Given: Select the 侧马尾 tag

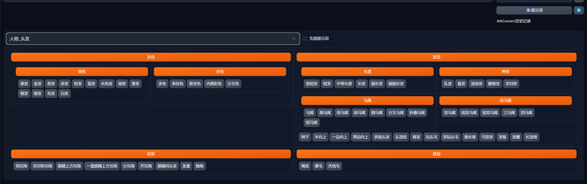Looking at the screenshot, I should tap(377, 113).
